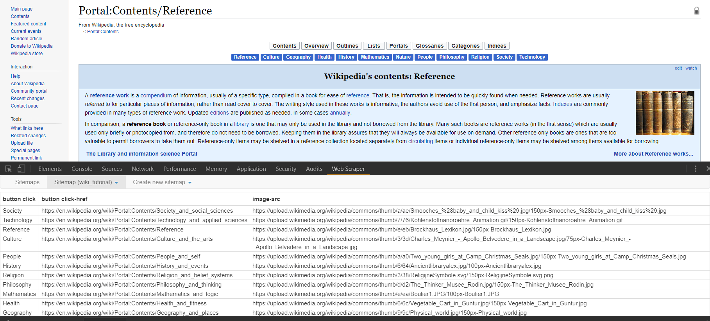Open the Library and information science Portal link
Image resolution: width=710 pixels, height=321 pixels.
141,154
